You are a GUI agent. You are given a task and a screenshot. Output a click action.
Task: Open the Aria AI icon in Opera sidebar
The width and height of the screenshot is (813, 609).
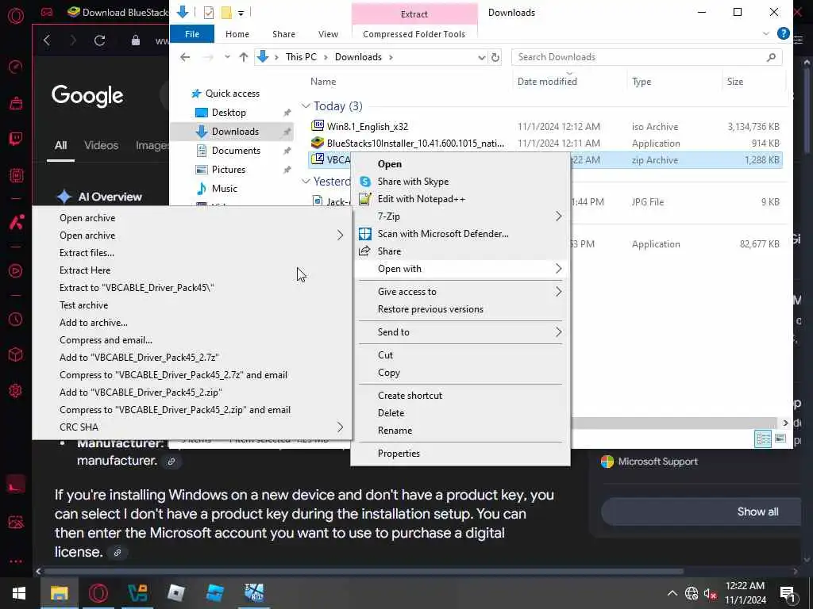pos(16,223)
